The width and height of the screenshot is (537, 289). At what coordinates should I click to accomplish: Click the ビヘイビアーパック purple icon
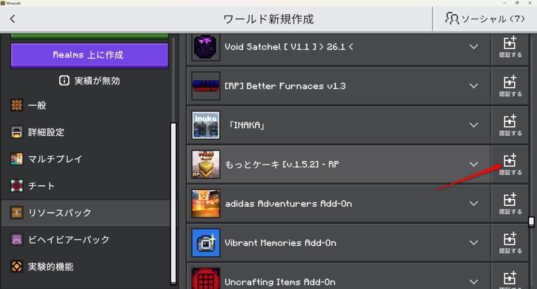click(x=17, y=240)
